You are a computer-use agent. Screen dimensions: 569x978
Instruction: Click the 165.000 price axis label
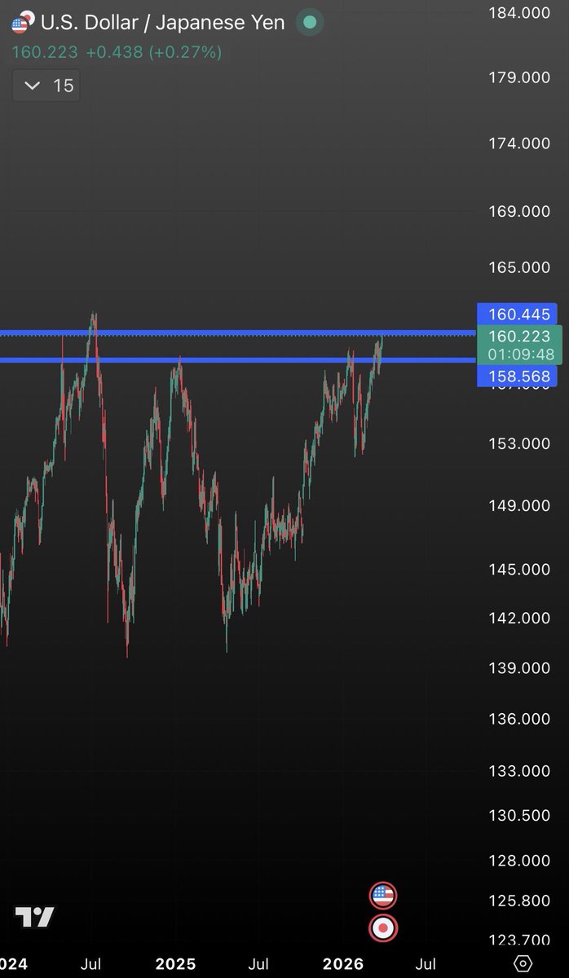pos(519,267)
